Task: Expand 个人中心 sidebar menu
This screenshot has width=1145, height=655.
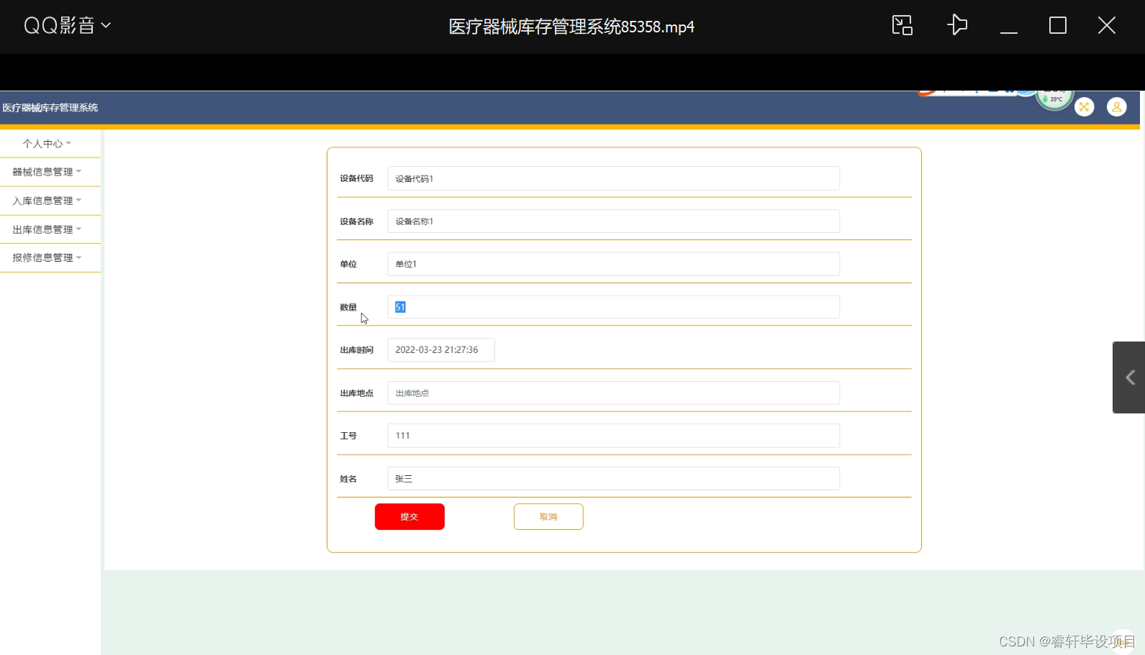Action: 47,144
